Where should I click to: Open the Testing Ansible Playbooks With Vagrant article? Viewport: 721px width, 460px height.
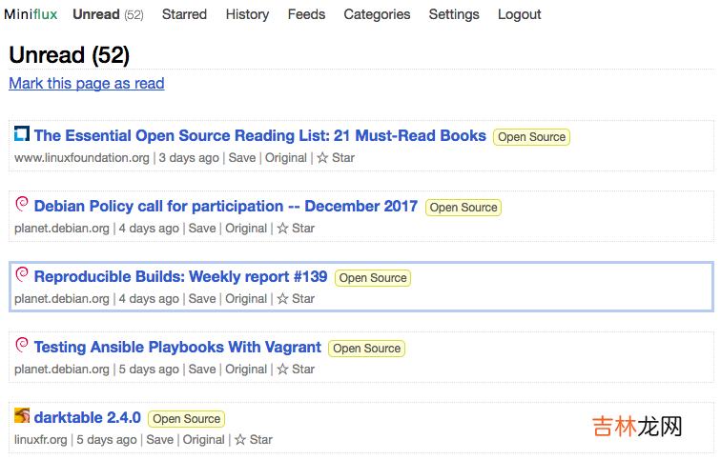tap(177, 347)
